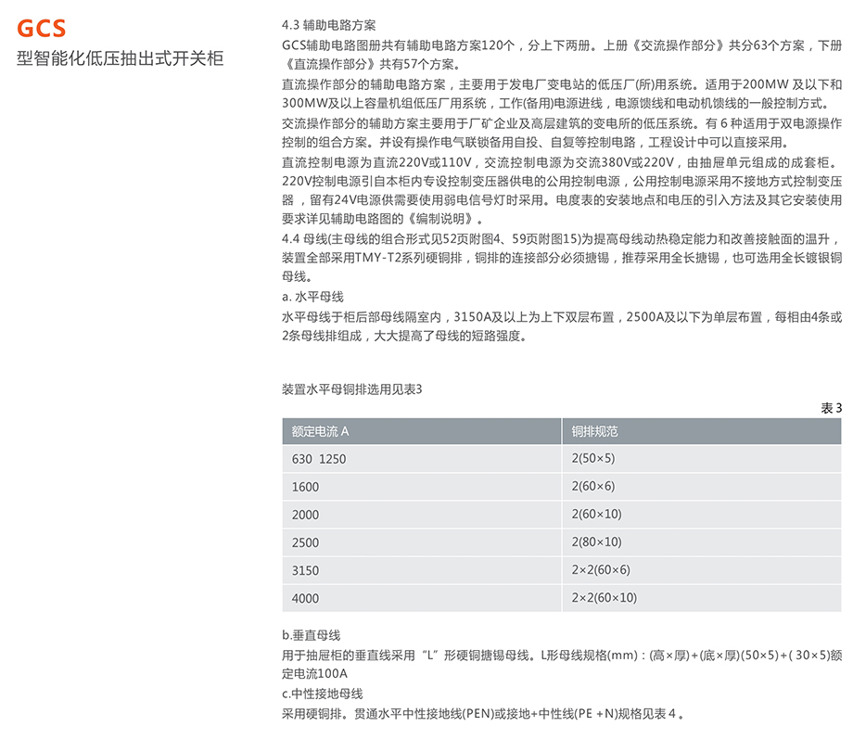Click the 2500 rated current cell
Screen dimensions: 853x739
pyautogui.click(x=305, y=542)
